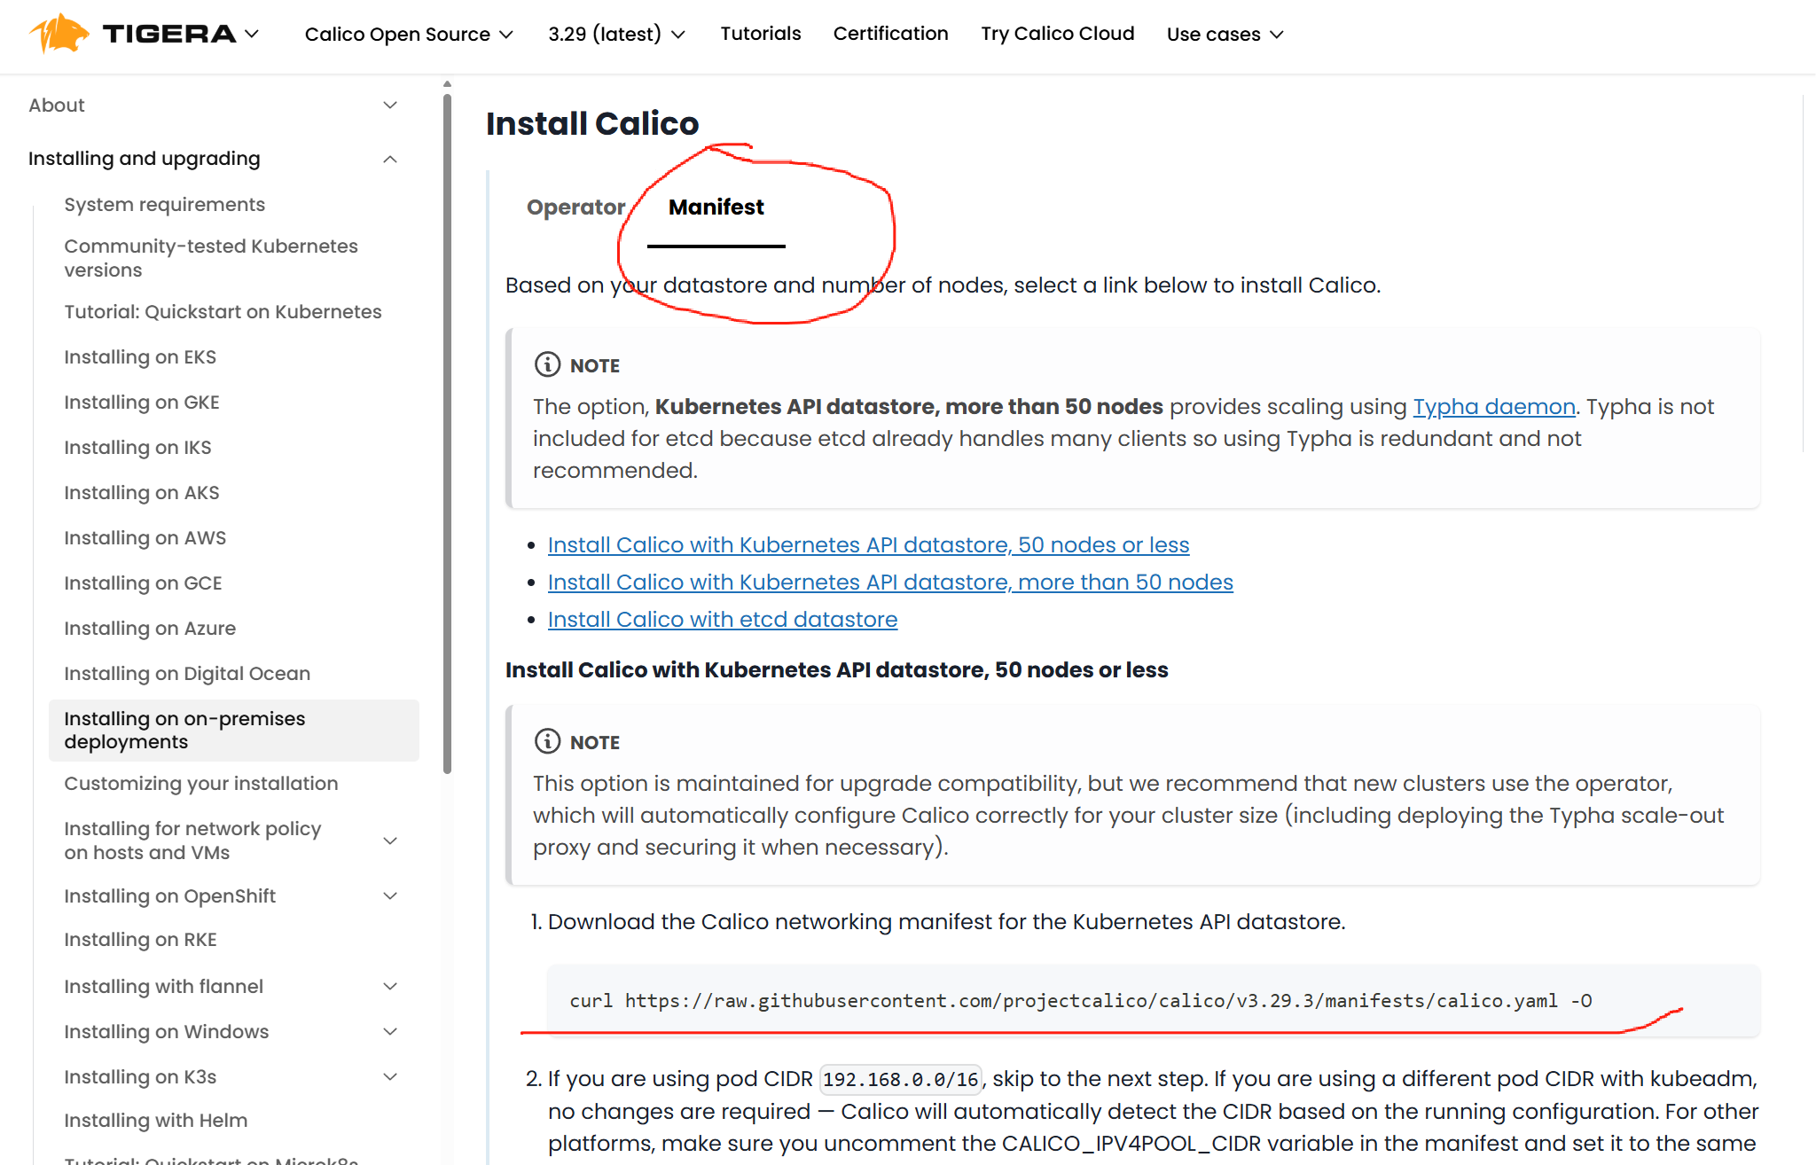This screenshot has width=1816, height=1165.
Task: Expand the Use cases menu
Action: coord(1225,35)
